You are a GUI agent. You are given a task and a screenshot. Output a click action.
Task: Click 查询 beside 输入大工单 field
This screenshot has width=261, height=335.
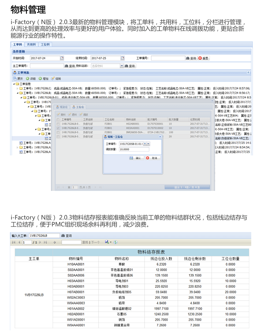(66, 236)
